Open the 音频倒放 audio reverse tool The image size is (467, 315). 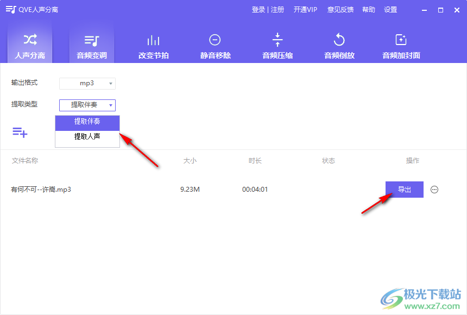pyautogui.click(x=339, y=46)
